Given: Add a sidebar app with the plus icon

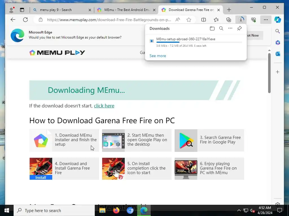Looking at the screenshot, I should pos(278,72).
